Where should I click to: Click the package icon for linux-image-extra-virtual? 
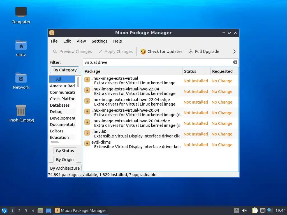click(87, 80)
